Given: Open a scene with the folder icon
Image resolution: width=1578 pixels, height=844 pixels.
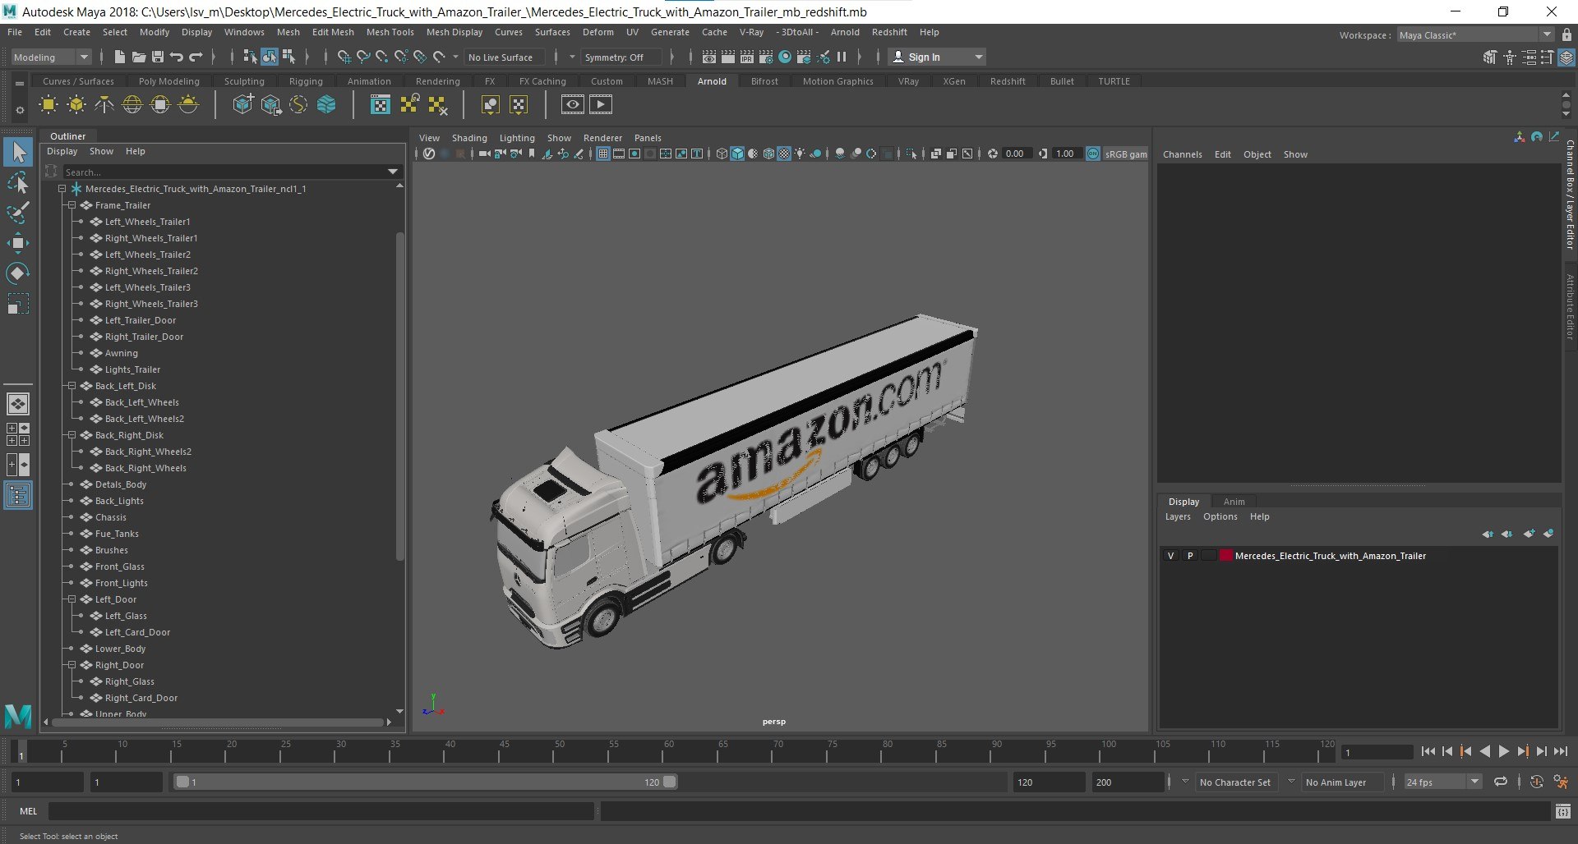Looking at the screenshot, I should [139, 57].
